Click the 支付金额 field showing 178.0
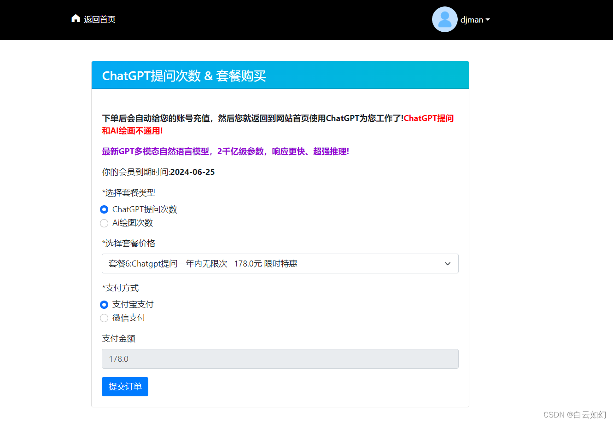This screenshot has width=613, height=423. (x=280, y=359)
